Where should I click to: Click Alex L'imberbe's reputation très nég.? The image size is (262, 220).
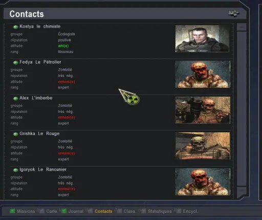tap(65, 112)
